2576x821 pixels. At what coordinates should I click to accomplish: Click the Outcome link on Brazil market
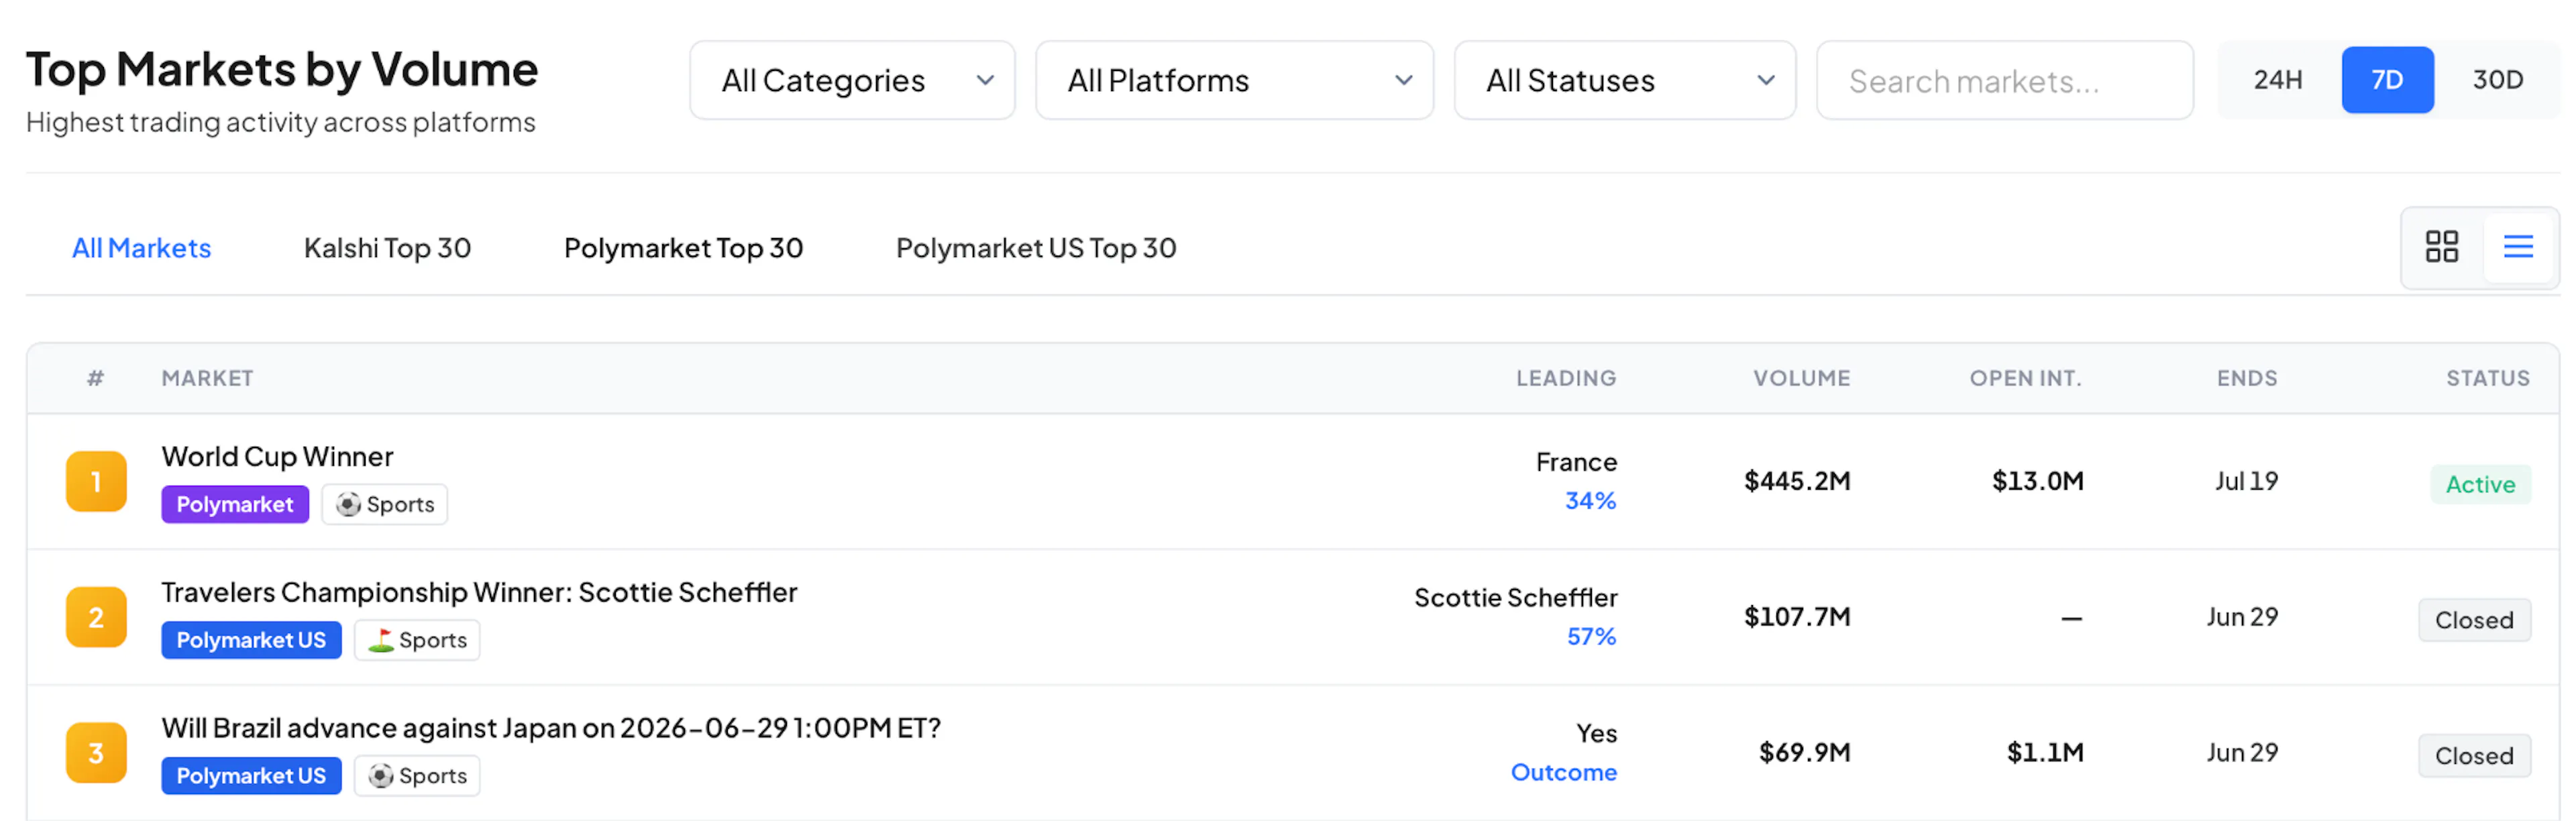point(1563,772)
